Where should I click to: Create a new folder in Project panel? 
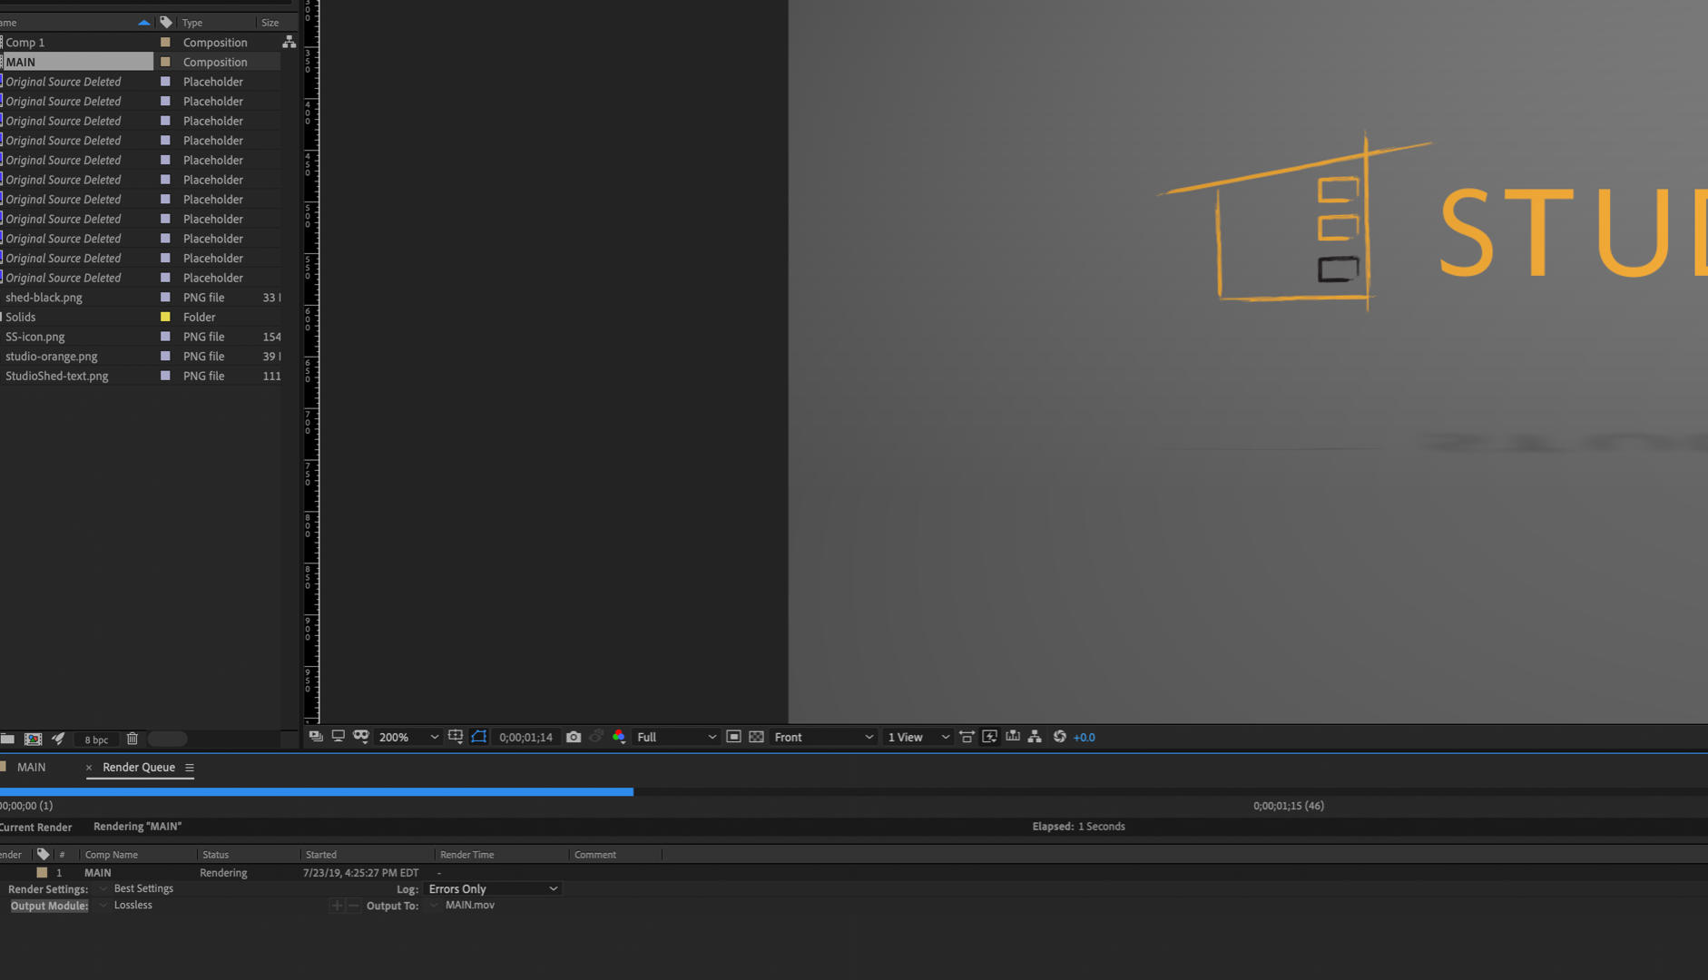click(x=7, y=739)
